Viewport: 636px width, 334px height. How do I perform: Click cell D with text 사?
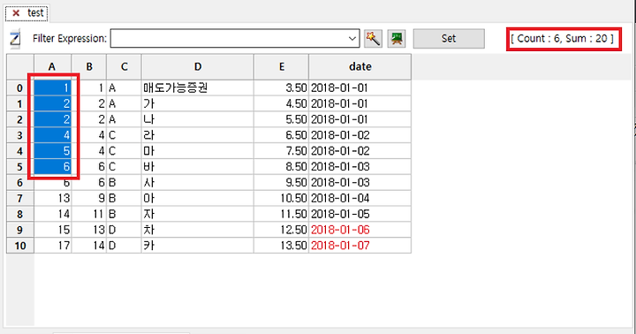coord(198,183)
